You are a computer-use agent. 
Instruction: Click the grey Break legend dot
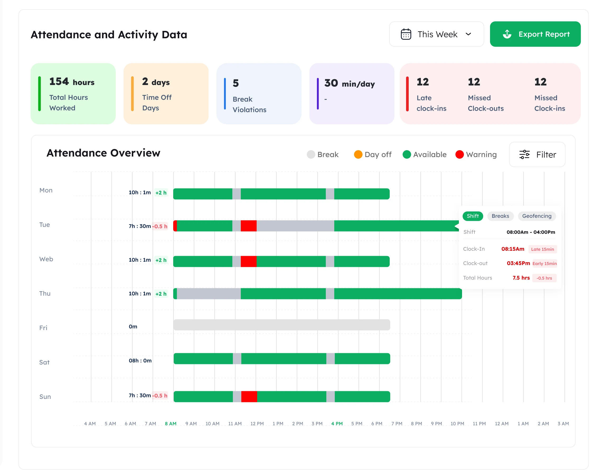coord(311,155)
